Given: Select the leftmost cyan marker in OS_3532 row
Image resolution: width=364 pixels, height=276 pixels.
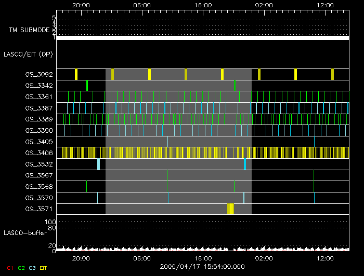Looking at the screenshot, I should pyautogui.click(x=98, y=164).
